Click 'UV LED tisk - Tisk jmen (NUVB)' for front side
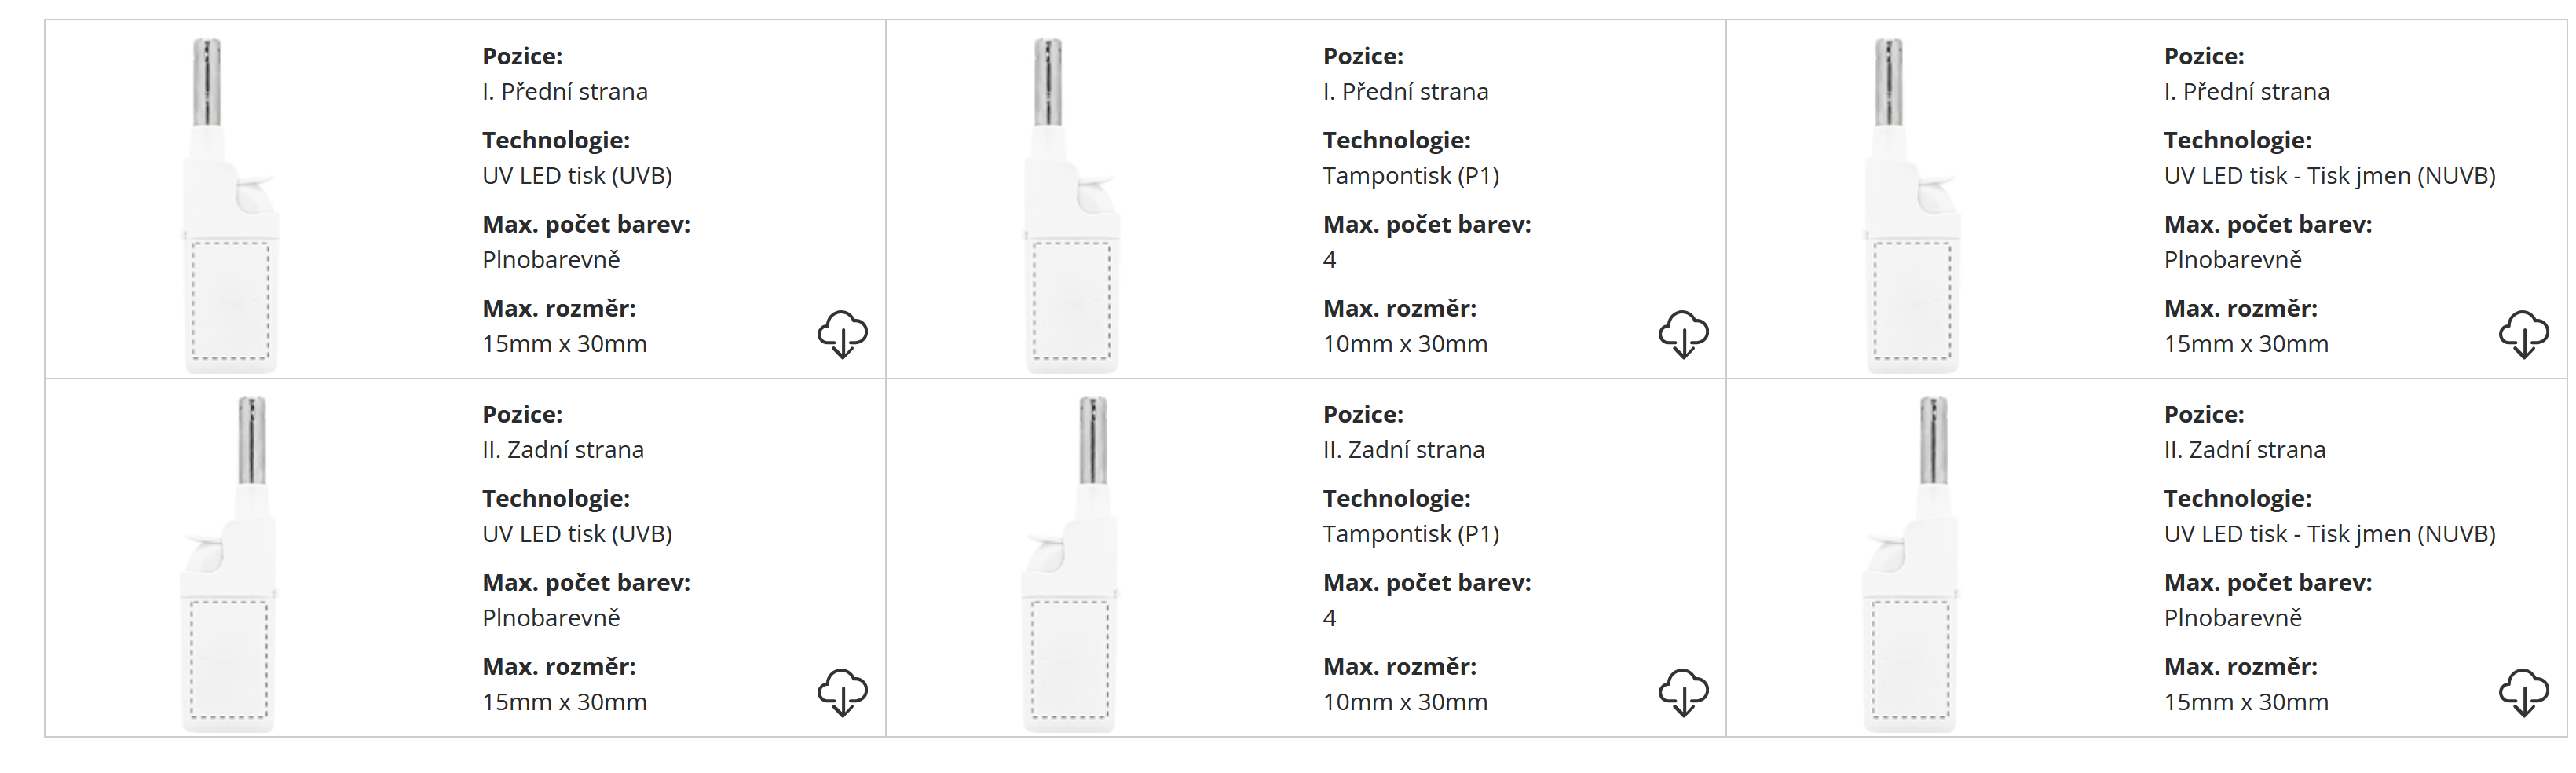2576x773 pixels. point(2329,176)
